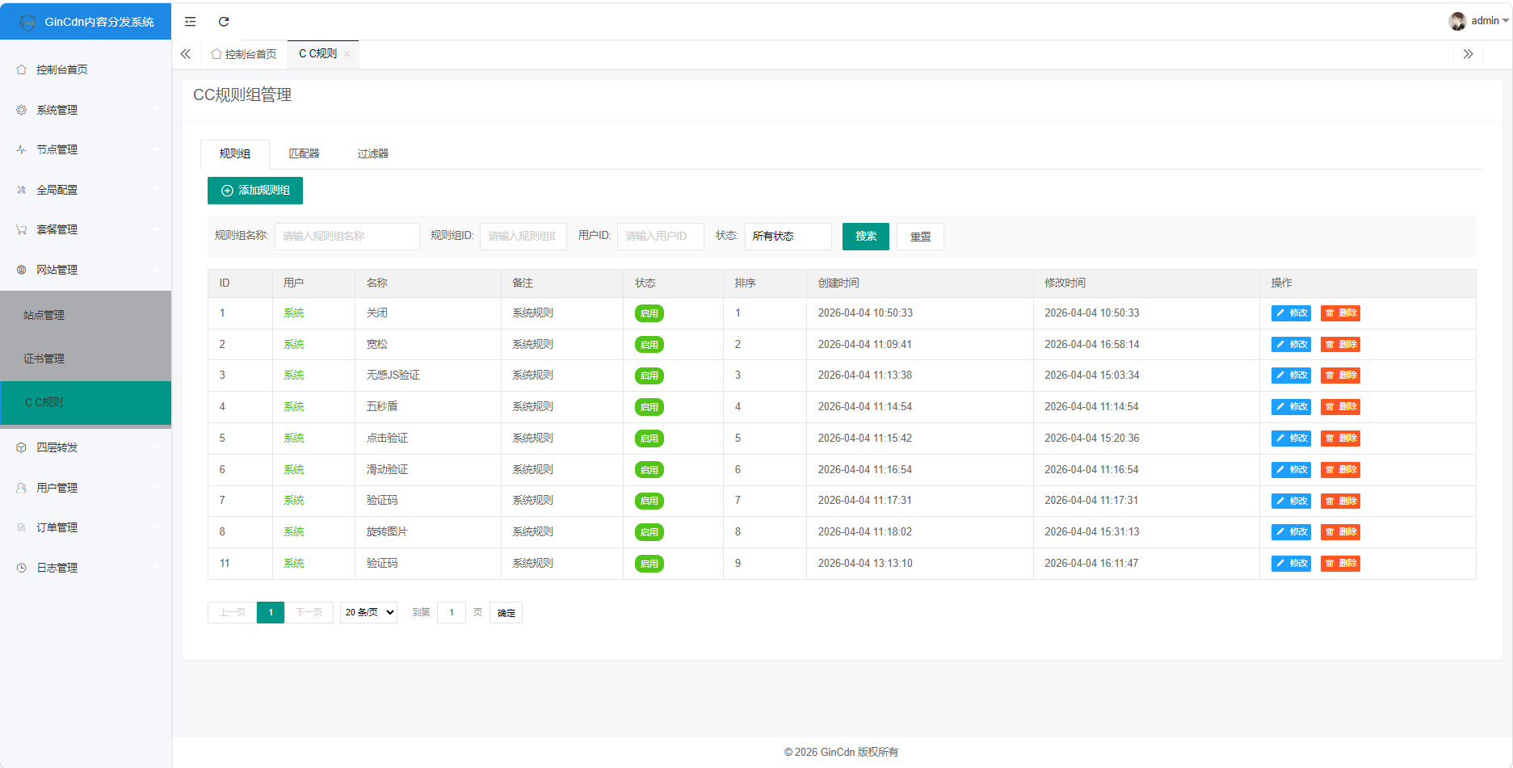The image size is (1513, 768).
Task: Expand the 节点管理 sidebar menu
Action: point(86,149)
